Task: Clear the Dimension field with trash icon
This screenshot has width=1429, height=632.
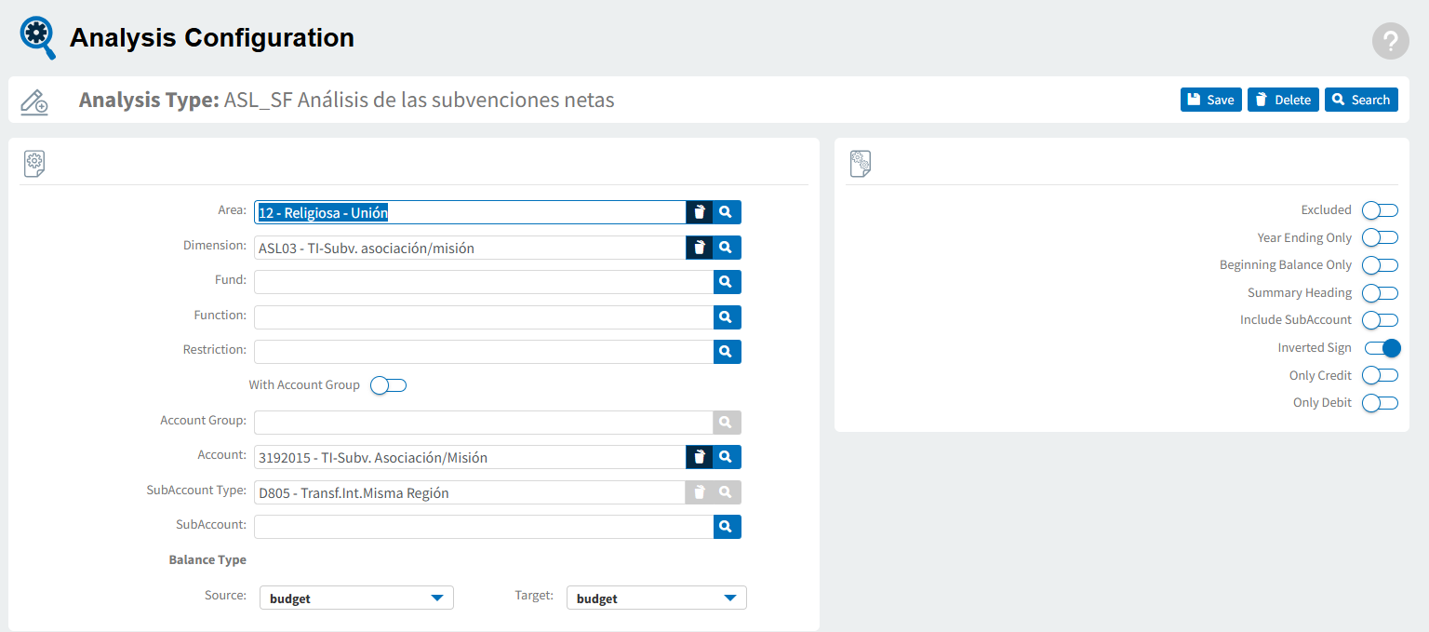Action: coord(700,248)
